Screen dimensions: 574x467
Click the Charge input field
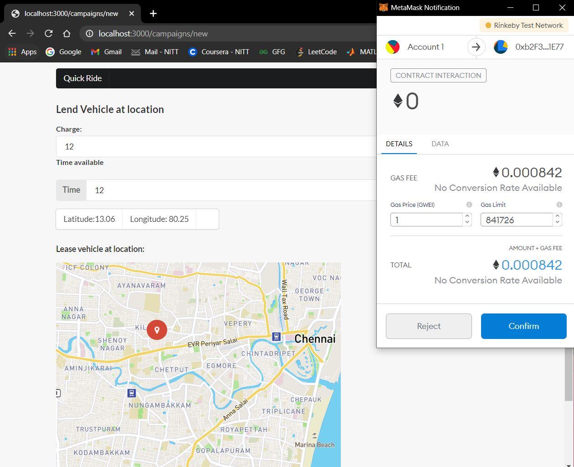[x=216, y=146]
